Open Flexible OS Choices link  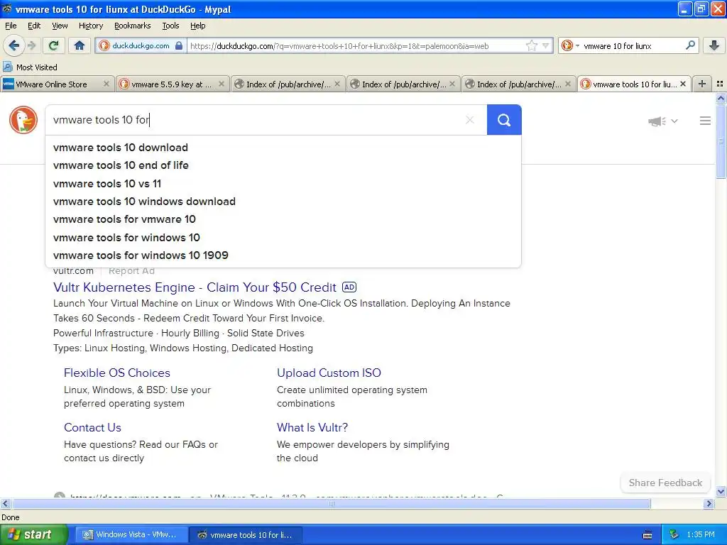(117, 373)
